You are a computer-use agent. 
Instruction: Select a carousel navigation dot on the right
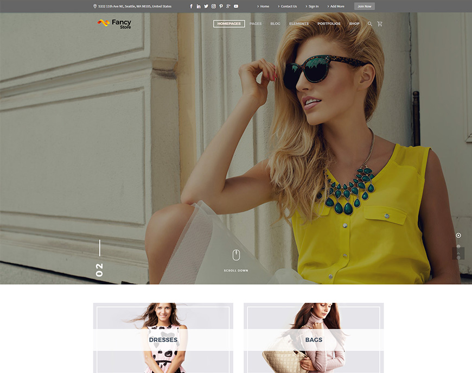click(459, 235)
